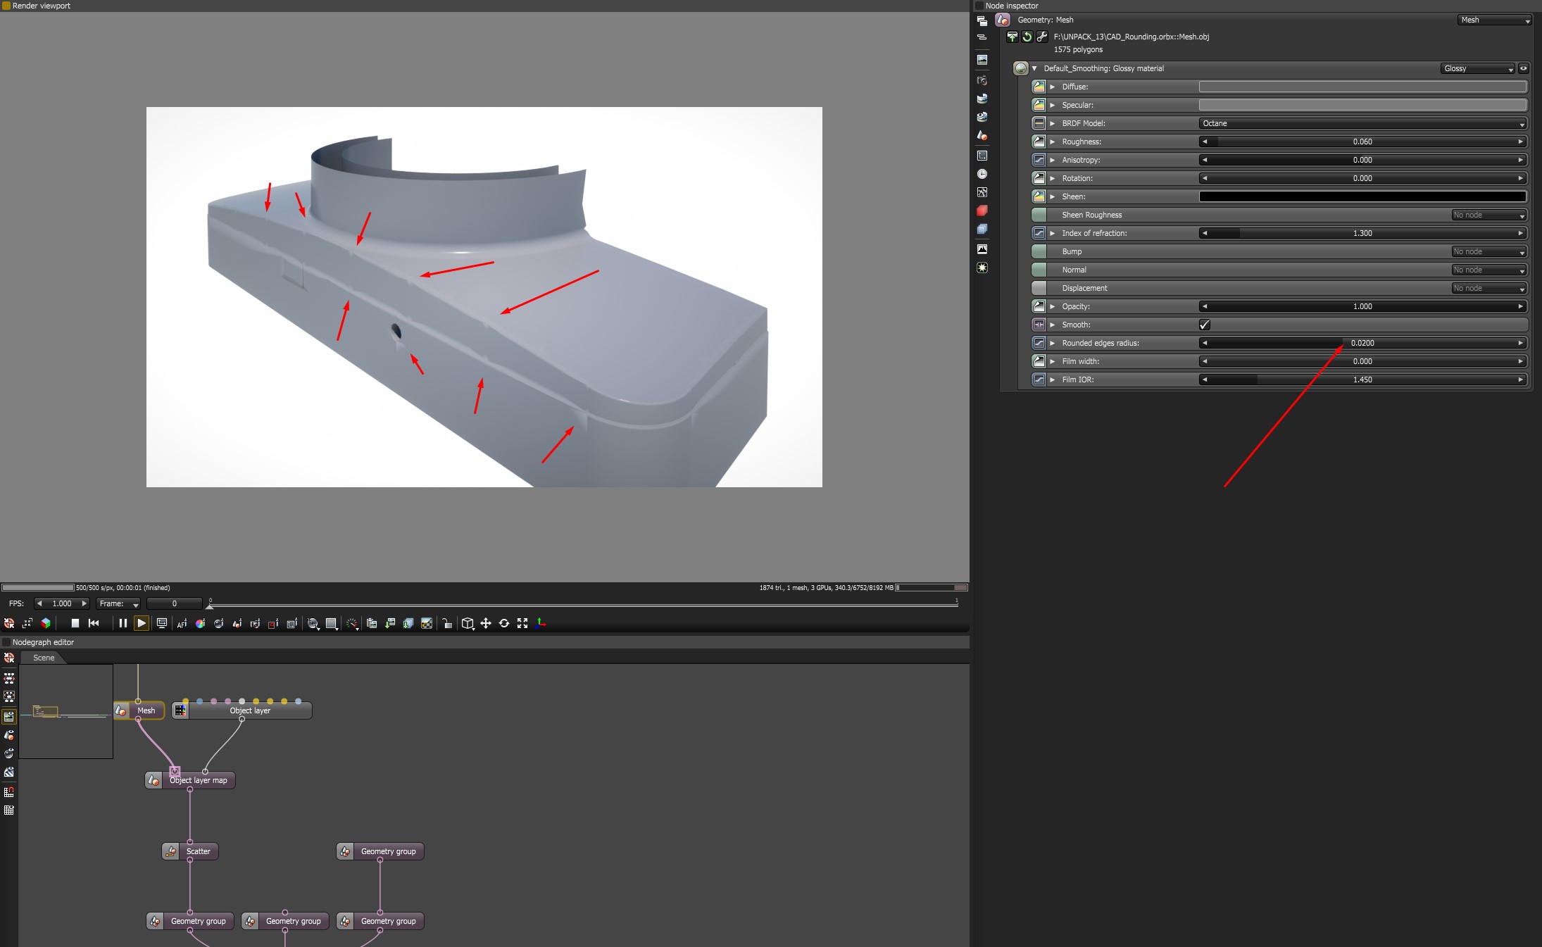1542x947 pixels.
Task: Select the white balance color picker
Action: 200,623
